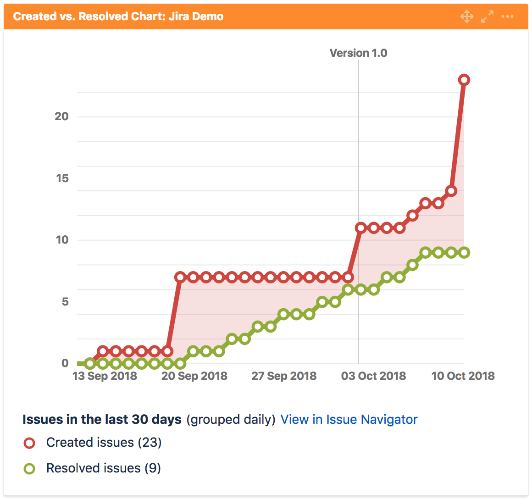Click the first red point at value 1
Image resolution: width=532 pixels, height=500 pixels.
pyautogui.click(x=103, y=351)
